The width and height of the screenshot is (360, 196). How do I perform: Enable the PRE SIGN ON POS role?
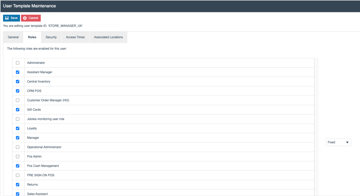point(18,175)
